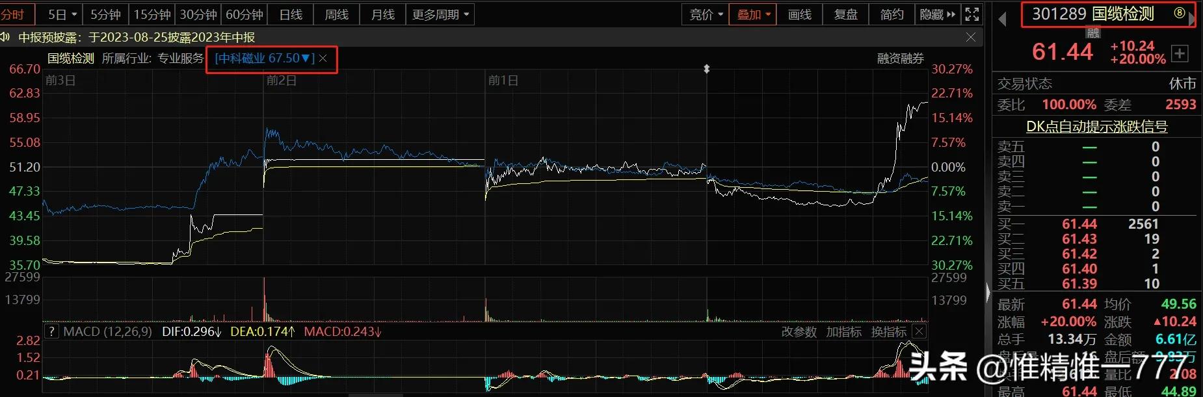1203x397 pixels.
Task: Click the 隐藏 hide panel button
Action: point(938,14)
